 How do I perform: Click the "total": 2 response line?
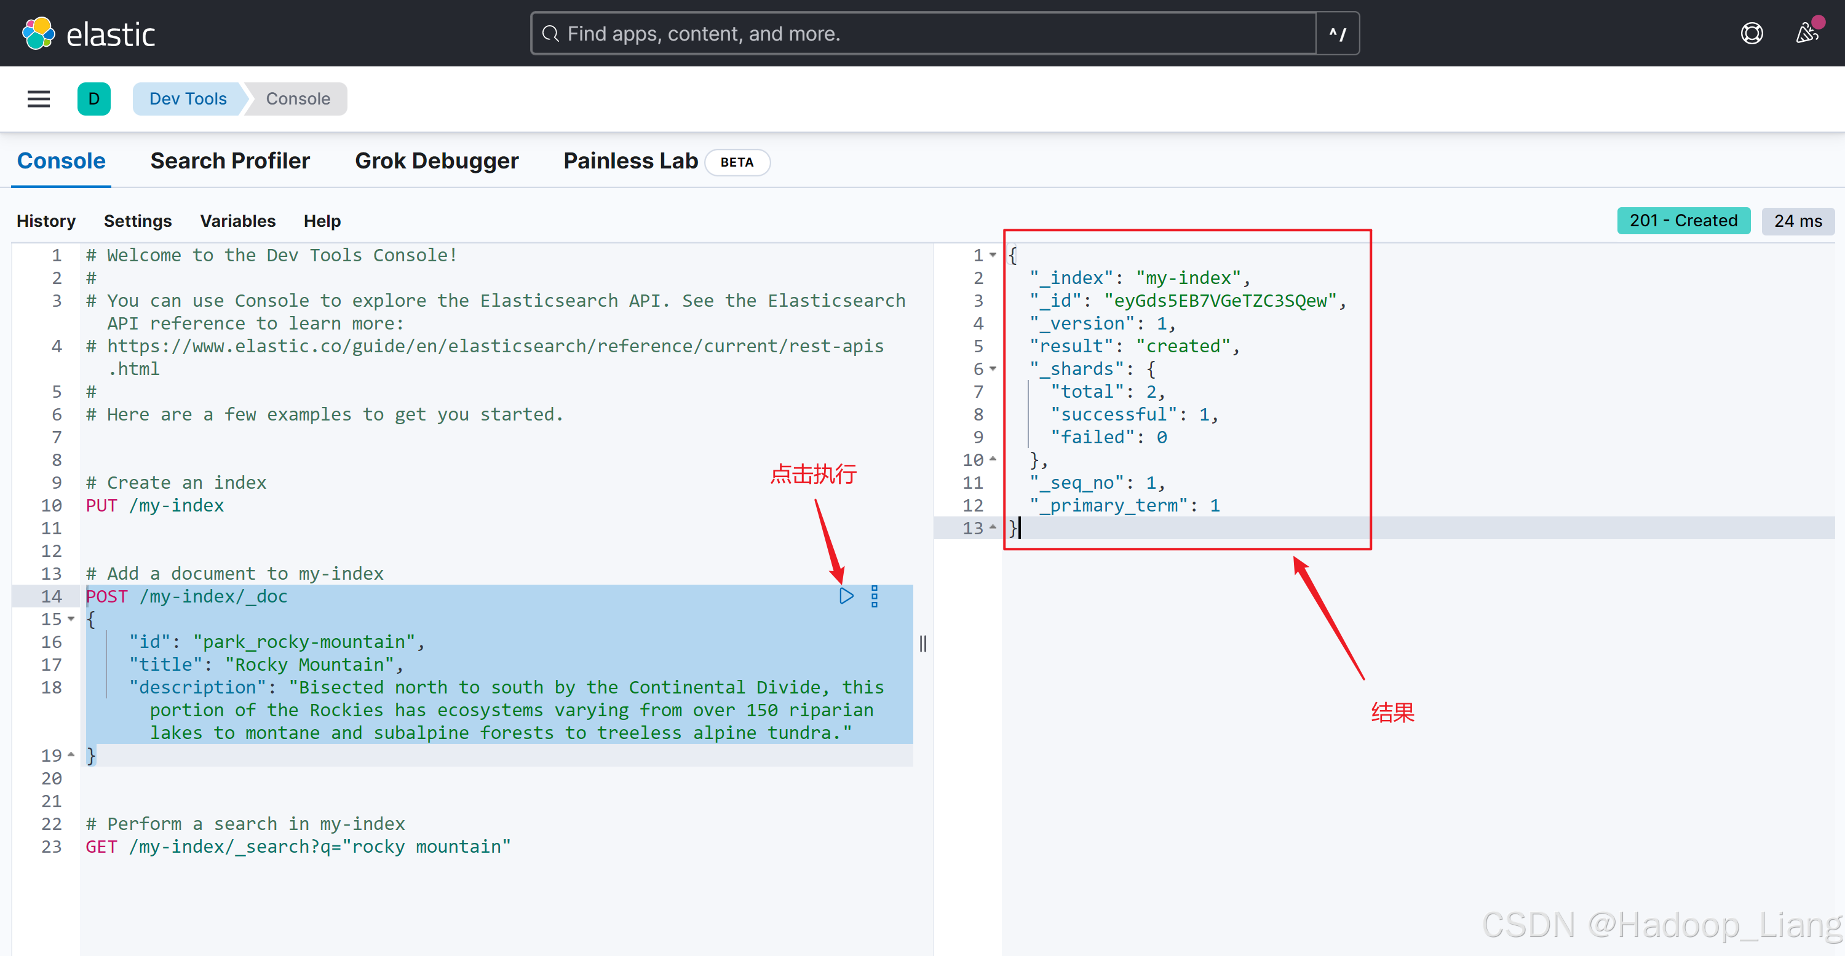(1108, 392)
